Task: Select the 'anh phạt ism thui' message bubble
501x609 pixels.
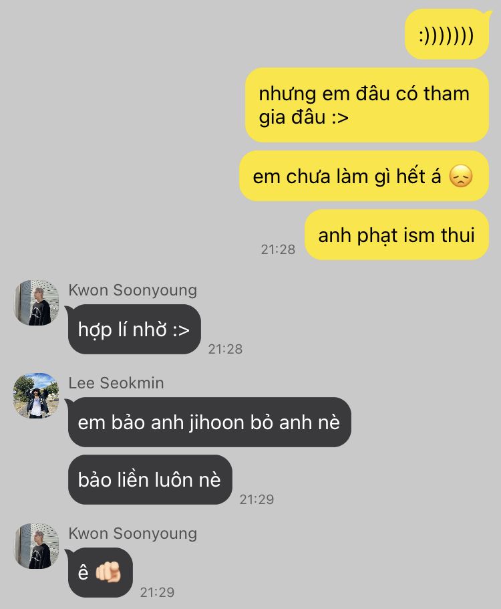Action: click(x=396, y=235)
